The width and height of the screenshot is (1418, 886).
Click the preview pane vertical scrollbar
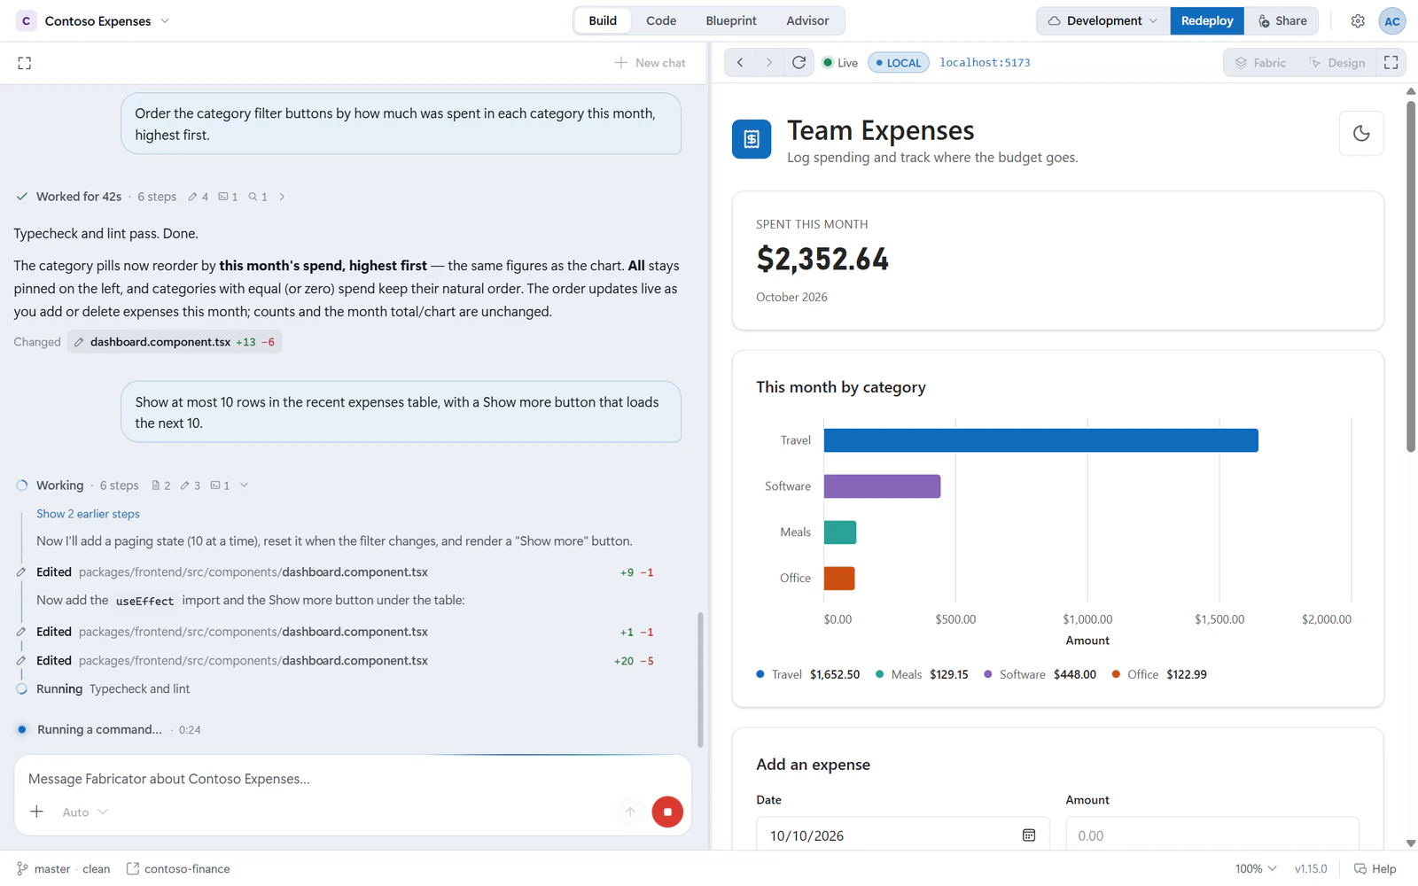tap(1411, 276)
